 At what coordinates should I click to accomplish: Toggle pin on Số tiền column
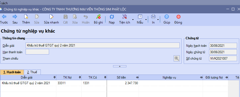click(137, 77)
